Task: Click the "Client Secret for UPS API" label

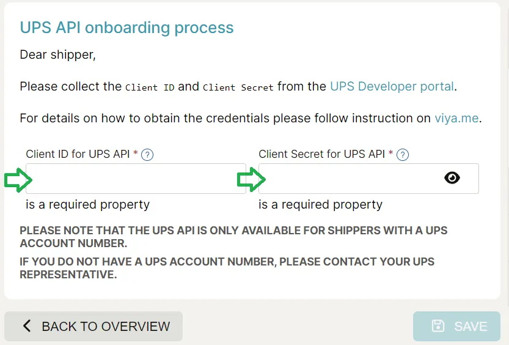Action: 321,154
